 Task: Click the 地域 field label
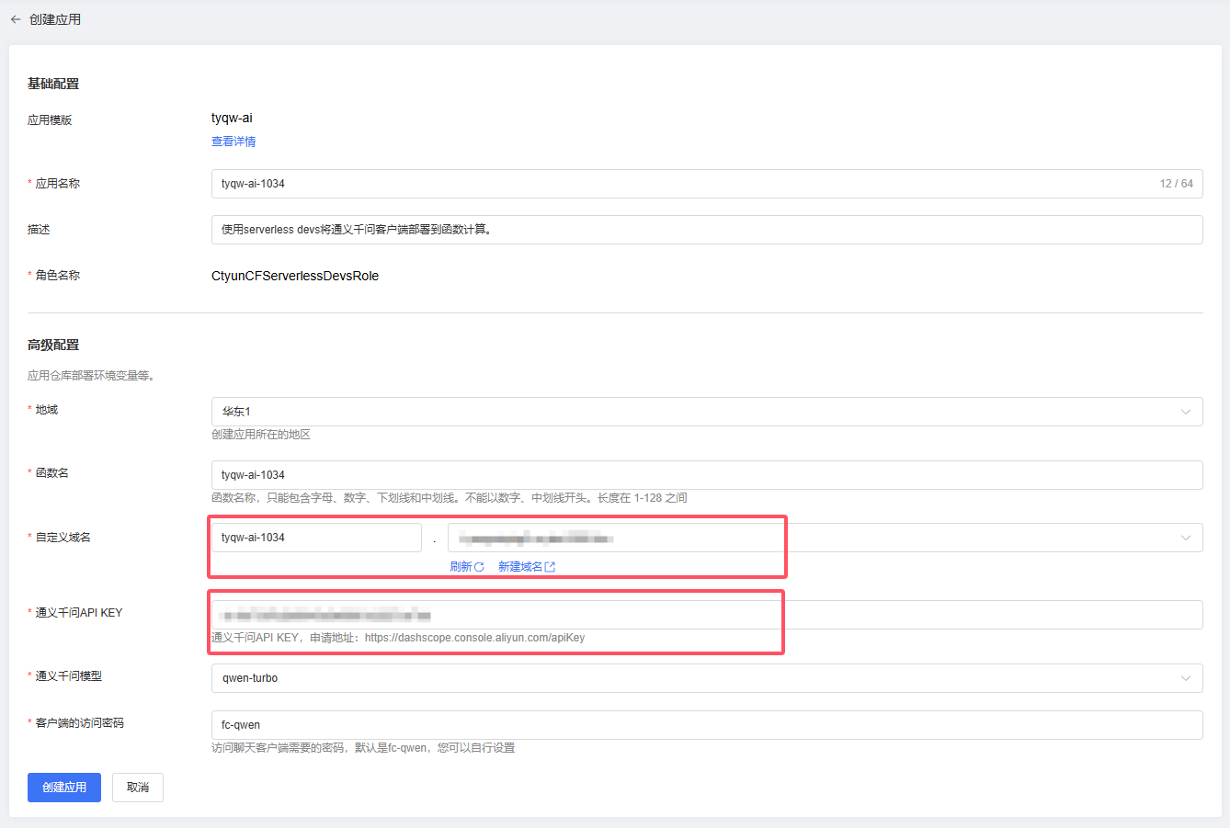[x=46, y=410]
